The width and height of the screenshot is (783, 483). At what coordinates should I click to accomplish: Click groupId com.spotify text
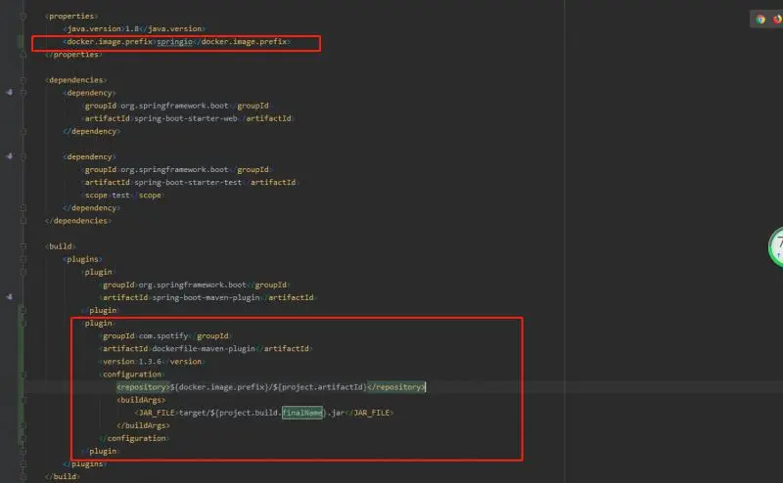click(x=165, y=335)
